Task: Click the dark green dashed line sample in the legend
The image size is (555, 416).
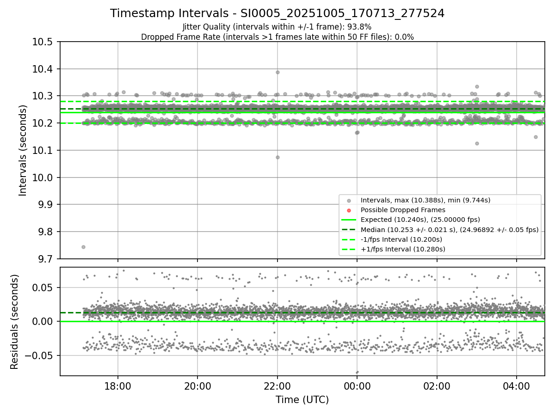Action: tap(349, 230)
